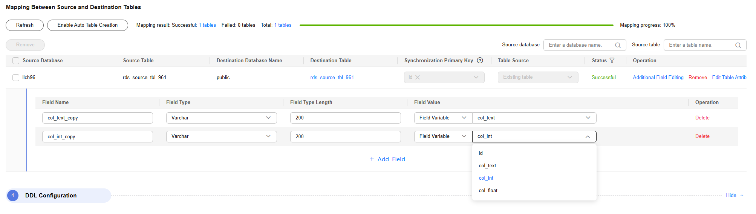Click the Source database search magnifier icon
Screen dimensions: 756x214
pos(618,45)
